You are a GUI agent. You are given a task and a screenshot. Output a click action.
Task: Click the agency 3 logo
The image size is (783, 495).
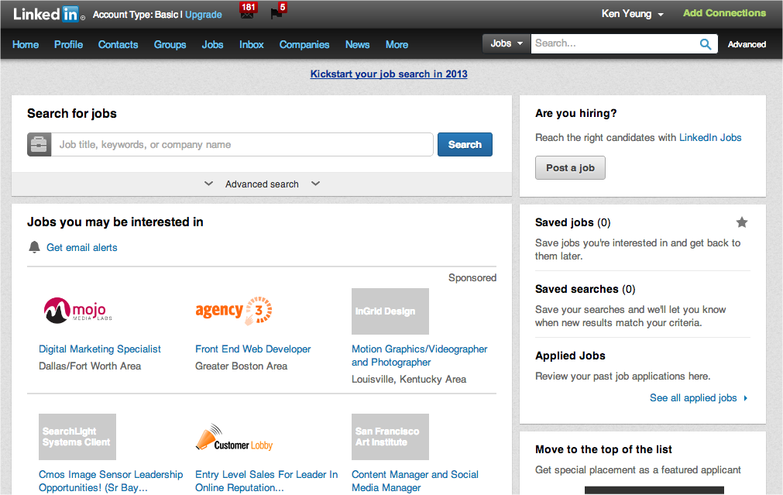(x=234, y=311)
